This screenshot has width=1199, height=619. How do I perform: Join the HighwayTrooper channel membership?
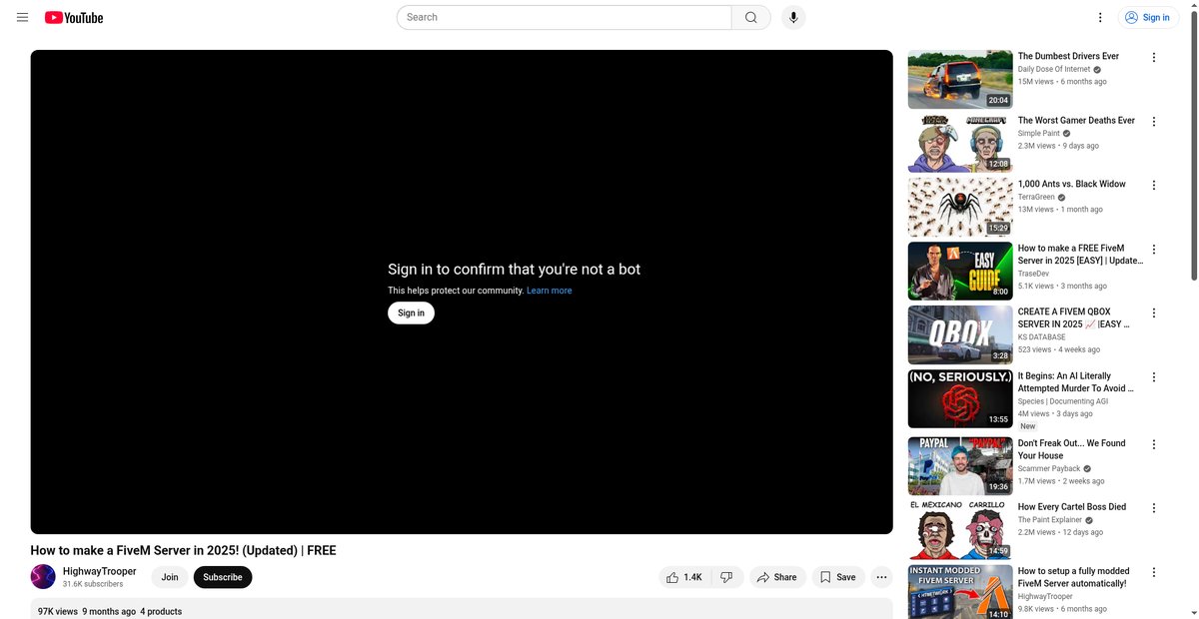click(170, 577)
